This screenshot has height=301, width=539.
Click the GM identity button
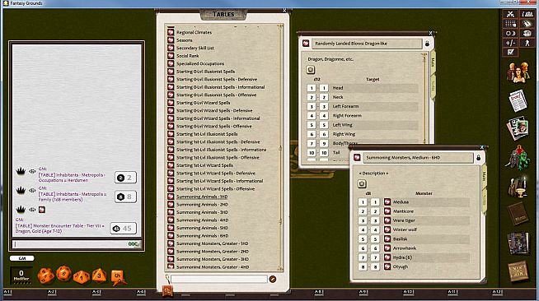pos(22,258)
